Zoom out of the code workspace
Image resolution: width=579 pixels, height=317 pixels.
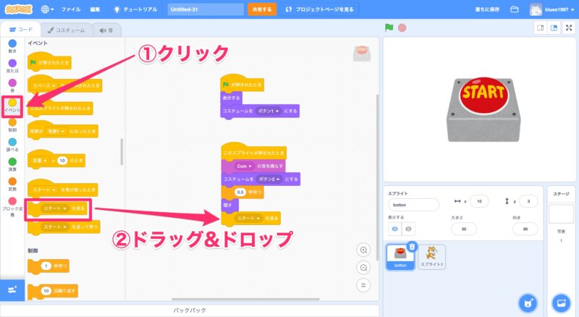[x=364, y=267]
